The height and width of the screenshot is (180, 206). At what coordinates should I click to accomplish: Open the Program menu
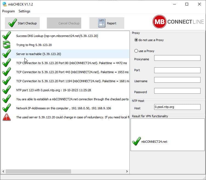tap(9, 11)
